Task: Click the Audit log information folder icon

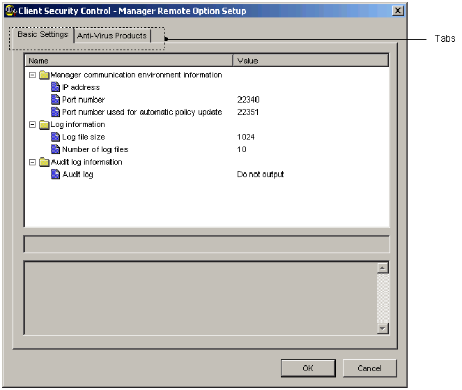Action: [44, 162]
